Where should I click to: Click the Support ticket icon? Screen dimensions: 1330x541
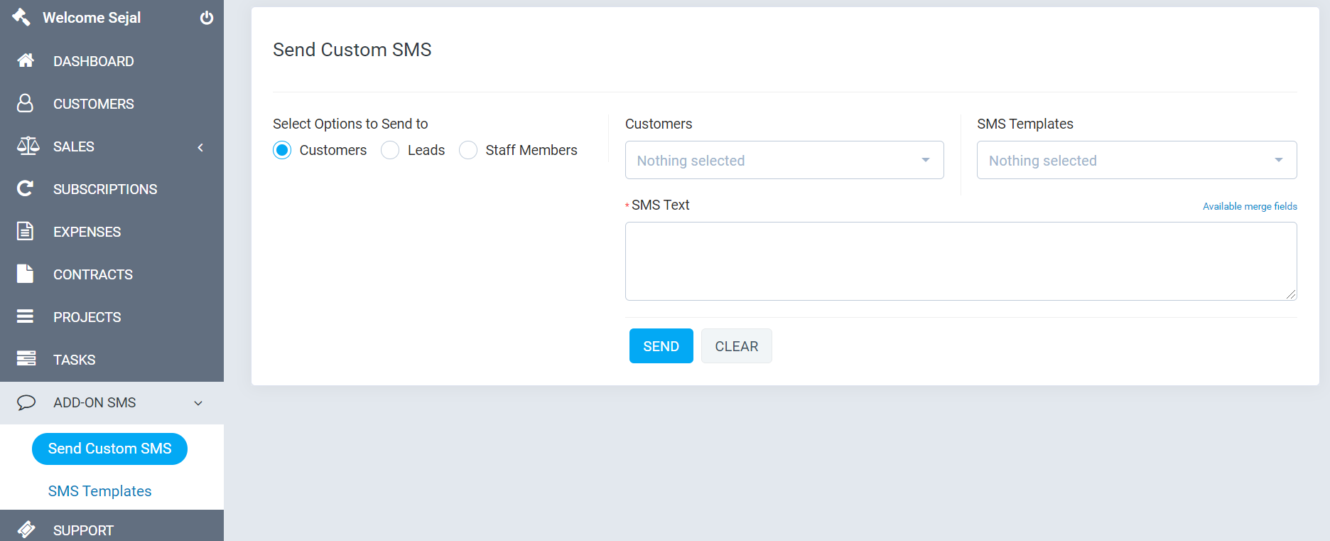pyautogui.click(x=26, y=530)
